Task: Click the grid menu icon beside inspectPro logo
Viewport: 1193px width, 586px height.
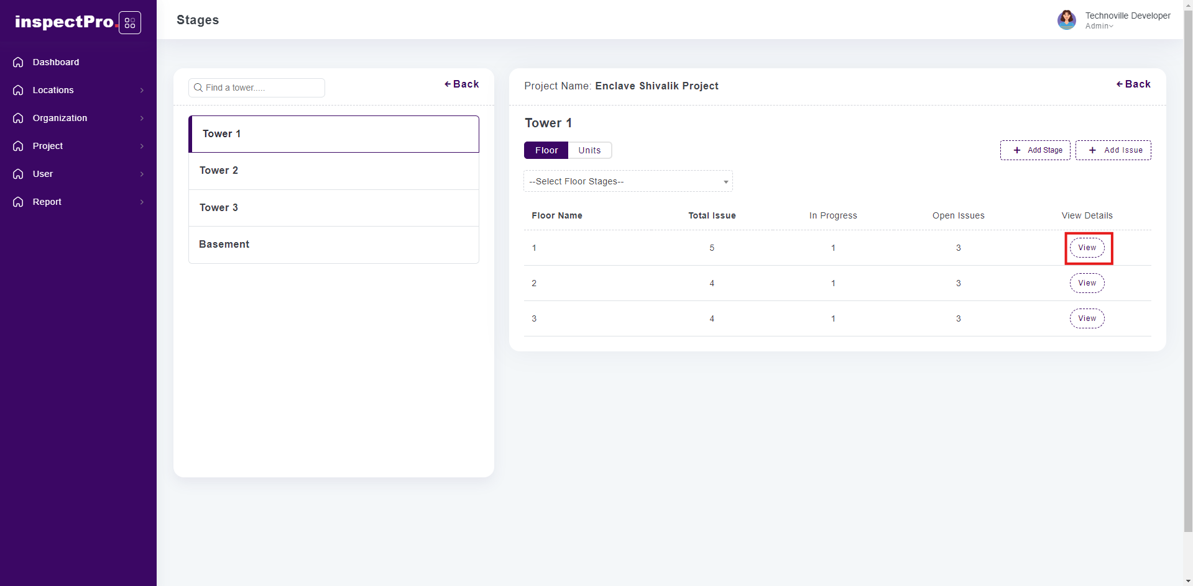Action: tap(129, 23)
